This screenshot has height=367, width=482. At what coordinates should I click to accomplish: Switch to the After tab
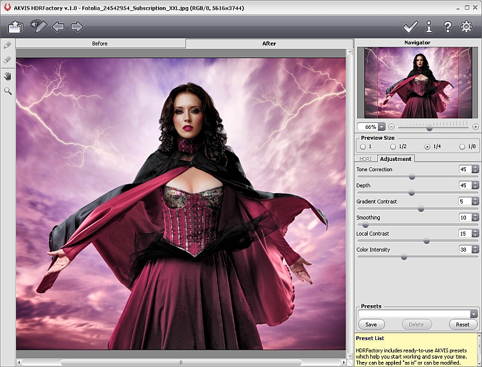[x=269, y=43]
